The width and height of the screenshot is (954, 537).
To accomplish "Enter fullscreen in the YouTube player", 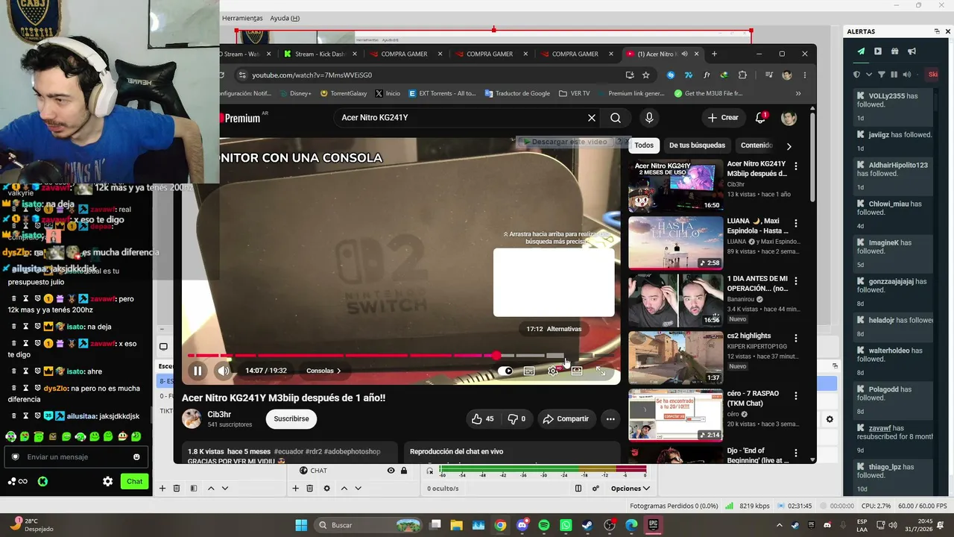I will 601,371.
